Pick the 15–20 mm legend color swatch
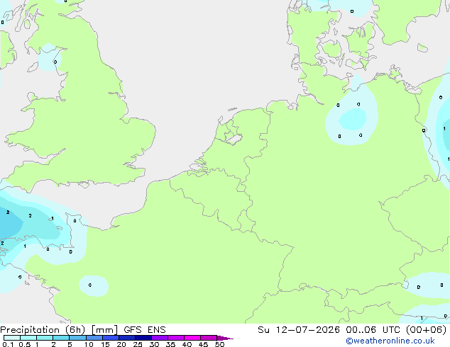This screenshot has height=347, width=450. (x=110, y=338)
